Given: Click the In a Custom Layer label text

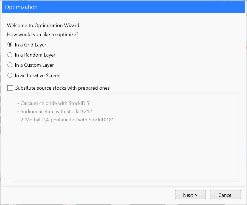Looking at the screenshot, I should [x=34, y=65].
